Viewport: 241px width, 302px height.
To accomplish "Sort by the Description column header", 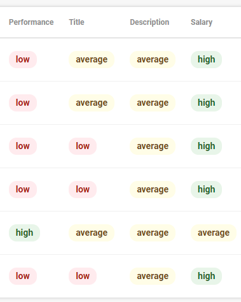I will coord(149,22).
